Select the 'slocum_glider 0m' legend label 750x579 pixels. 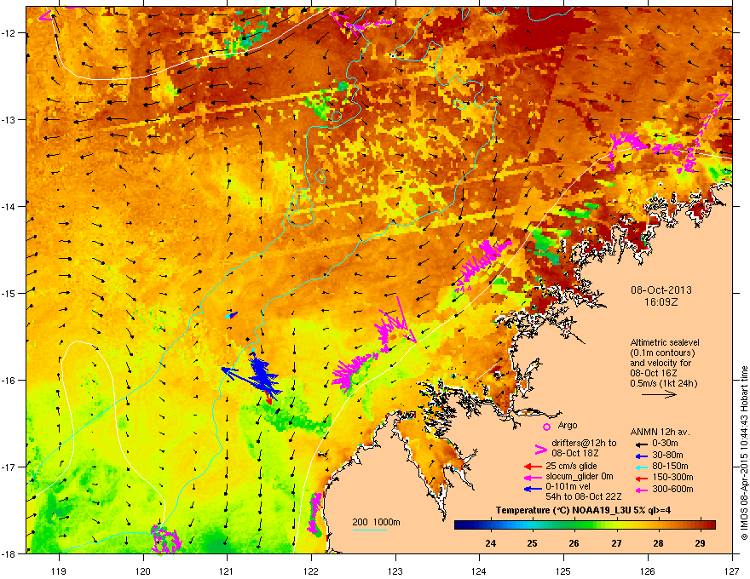pos(580,477)
